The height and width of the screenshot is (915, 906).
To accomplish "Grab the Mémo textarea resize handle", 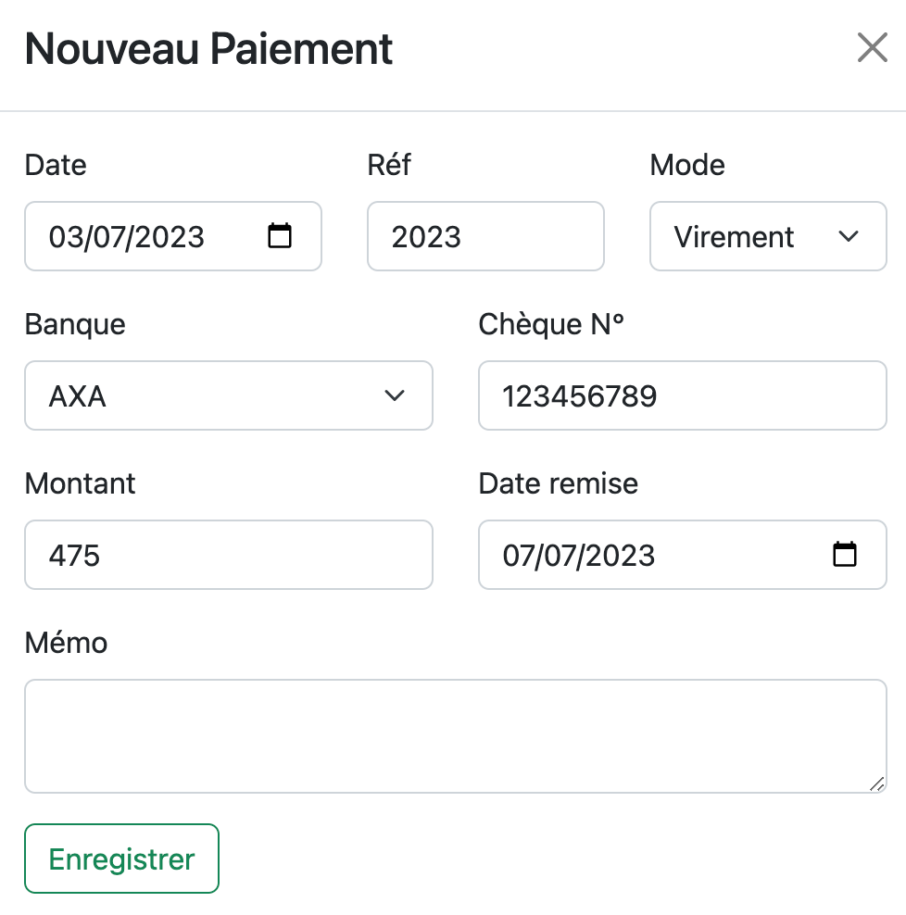I will pos(876,784).
